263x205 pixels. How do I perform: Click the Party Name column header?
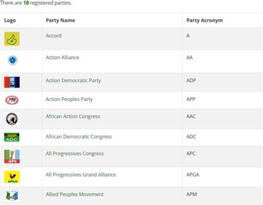pyautogui.click(x=60, y=20)
